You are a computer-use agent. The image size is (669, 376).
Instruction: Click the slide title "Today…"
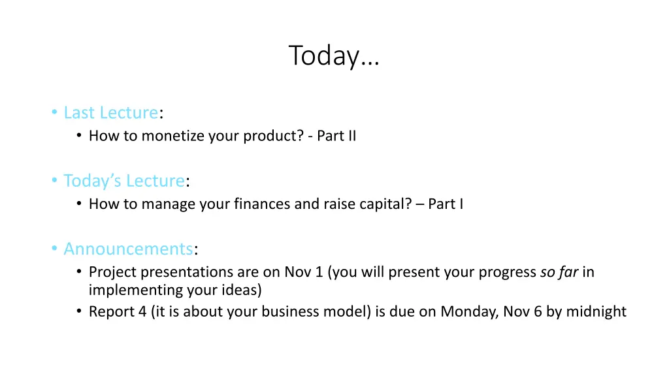pyautogui.click(x=334, y=56)
